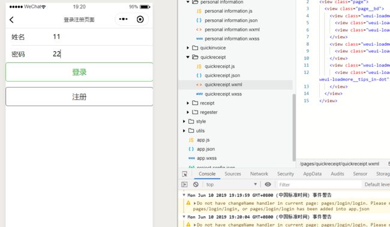Click the wxml icon beside quickreceipt.wxml
This screenshot has width=390, height=227.
pyautogui.click(x=199, y=85)
